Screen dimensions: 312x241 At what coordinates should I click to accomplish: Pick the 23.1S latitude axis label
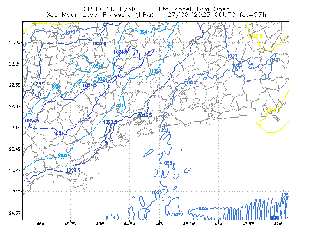pyautogui.click(x=15, y=128)
